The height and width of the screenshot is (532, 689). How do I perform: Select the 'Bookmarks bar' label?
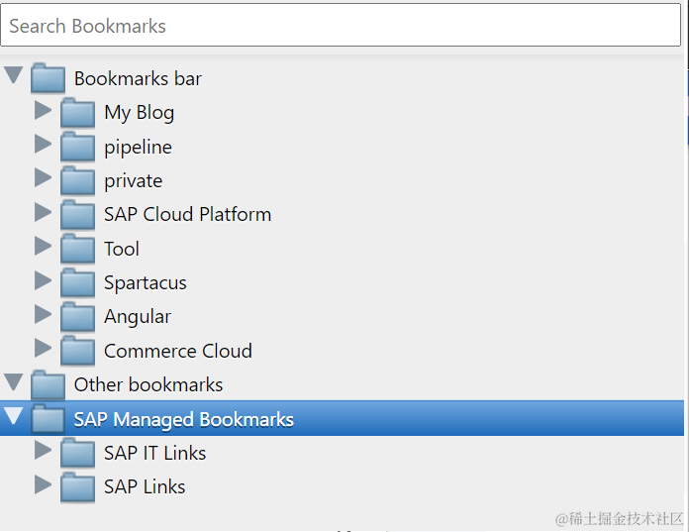click(x=138, y=78)
